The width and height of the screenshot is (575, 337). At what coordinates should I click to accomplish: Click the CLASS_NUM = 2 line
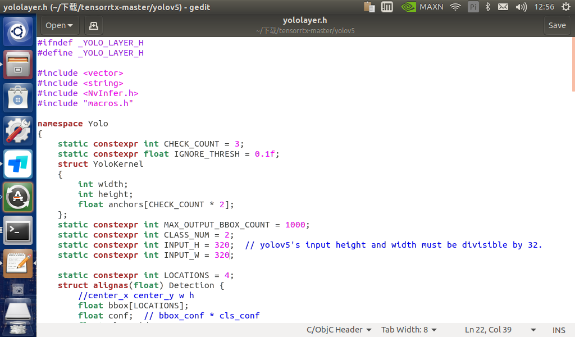tap(145, 235)
